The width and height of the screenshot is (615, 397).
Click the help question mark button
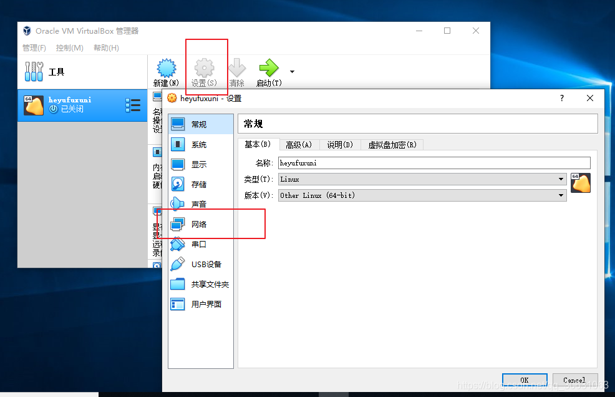(561, 98)
